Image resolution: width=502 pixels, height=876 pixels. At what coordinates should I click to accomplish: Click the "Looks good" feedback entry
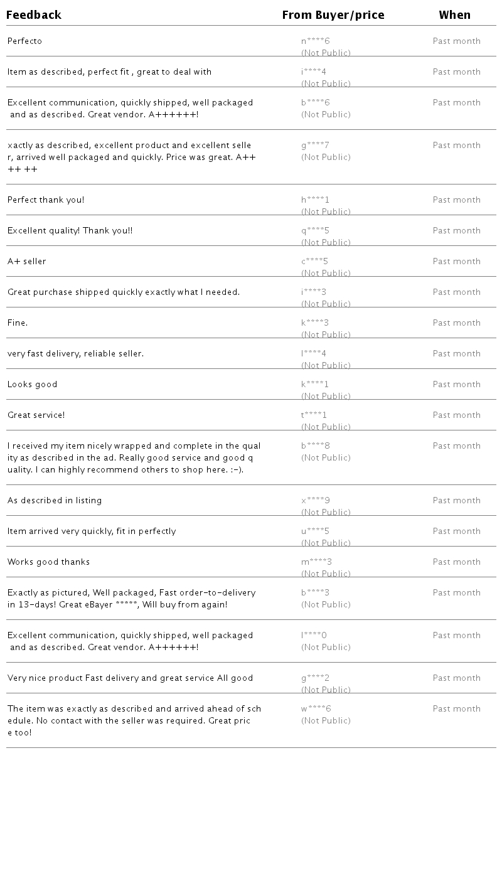click(x=33, y=385)
